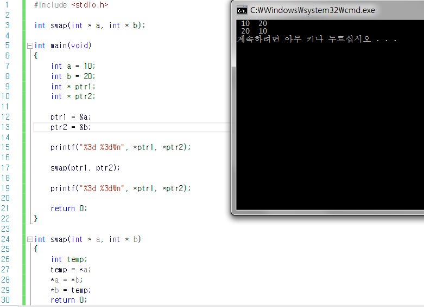Click the '*a = *b;' statement
This screenshot has width=424, height=307.
(67, 280)
